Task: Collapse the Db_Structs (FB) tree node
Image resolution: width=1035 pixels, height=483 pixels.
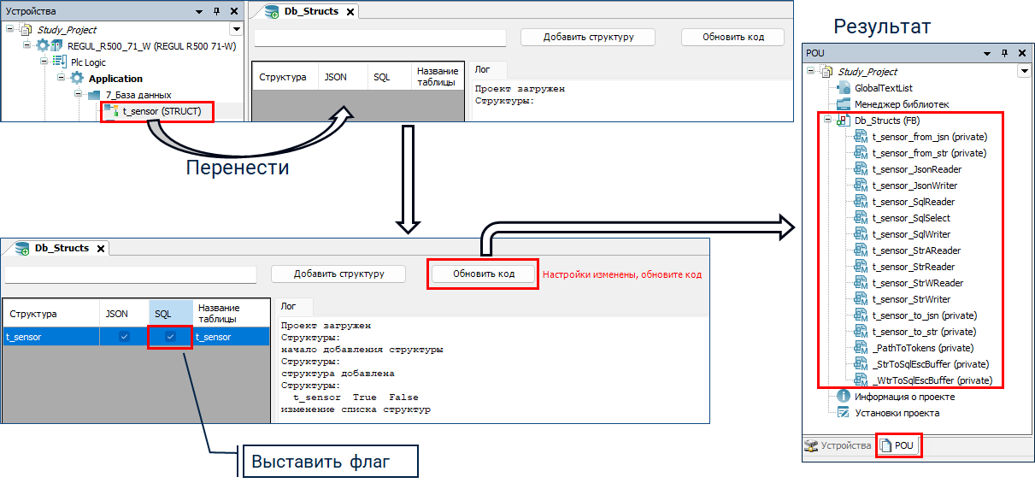Action: pyautogui.click(x=827, y=121)
